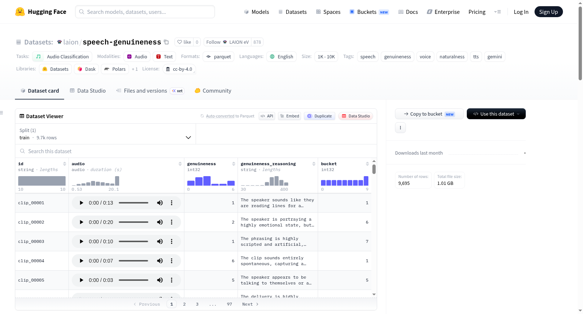The width and height of the screenshot is (583, 314).
Task: Open more options for clip_00004 audio
Action: (172, 261)
